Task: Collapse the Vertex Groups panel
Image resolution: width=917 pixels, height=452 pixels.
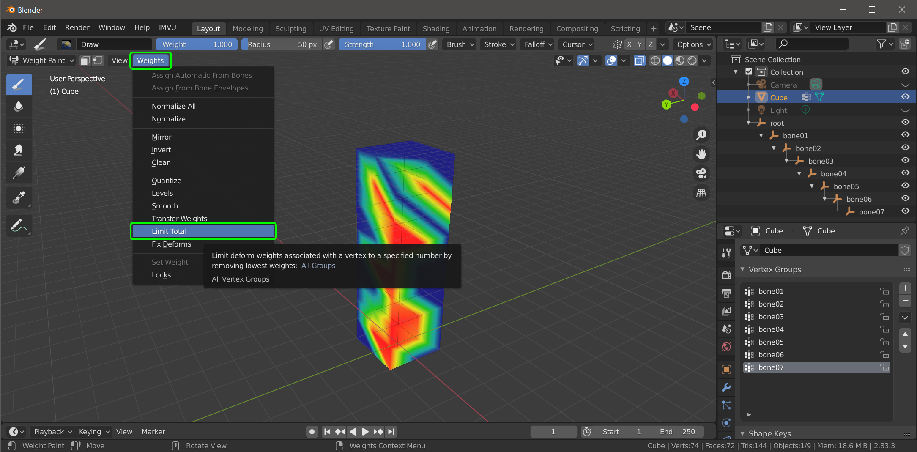Action: click(743, 269)
